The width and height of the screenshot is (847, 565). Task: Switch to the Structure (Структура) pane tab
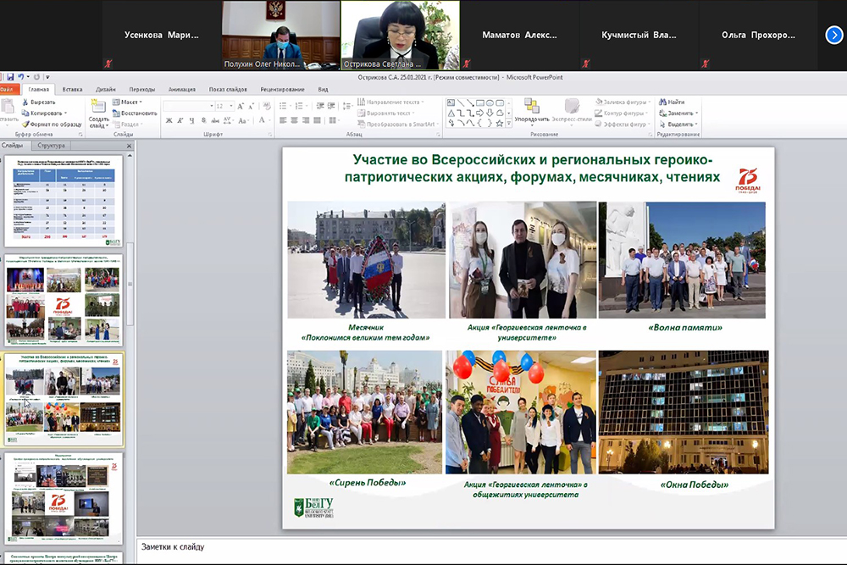click(51, 146)
